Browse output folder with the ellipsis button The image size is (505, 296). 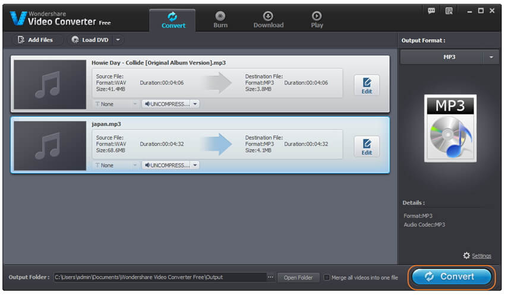[x=270, y=277]
